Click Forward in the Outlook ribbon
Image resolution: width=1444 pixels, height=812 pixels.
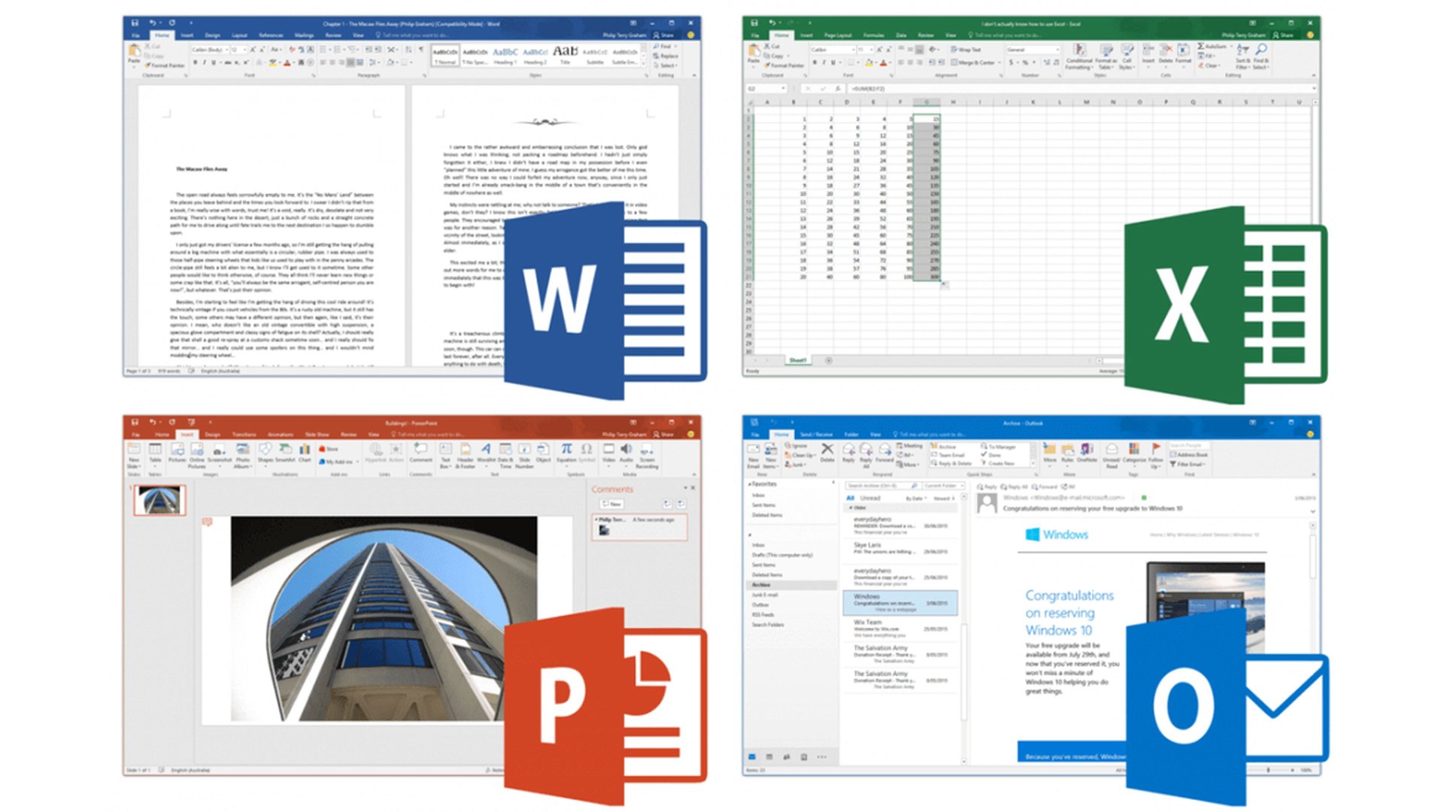pos(884,453)
